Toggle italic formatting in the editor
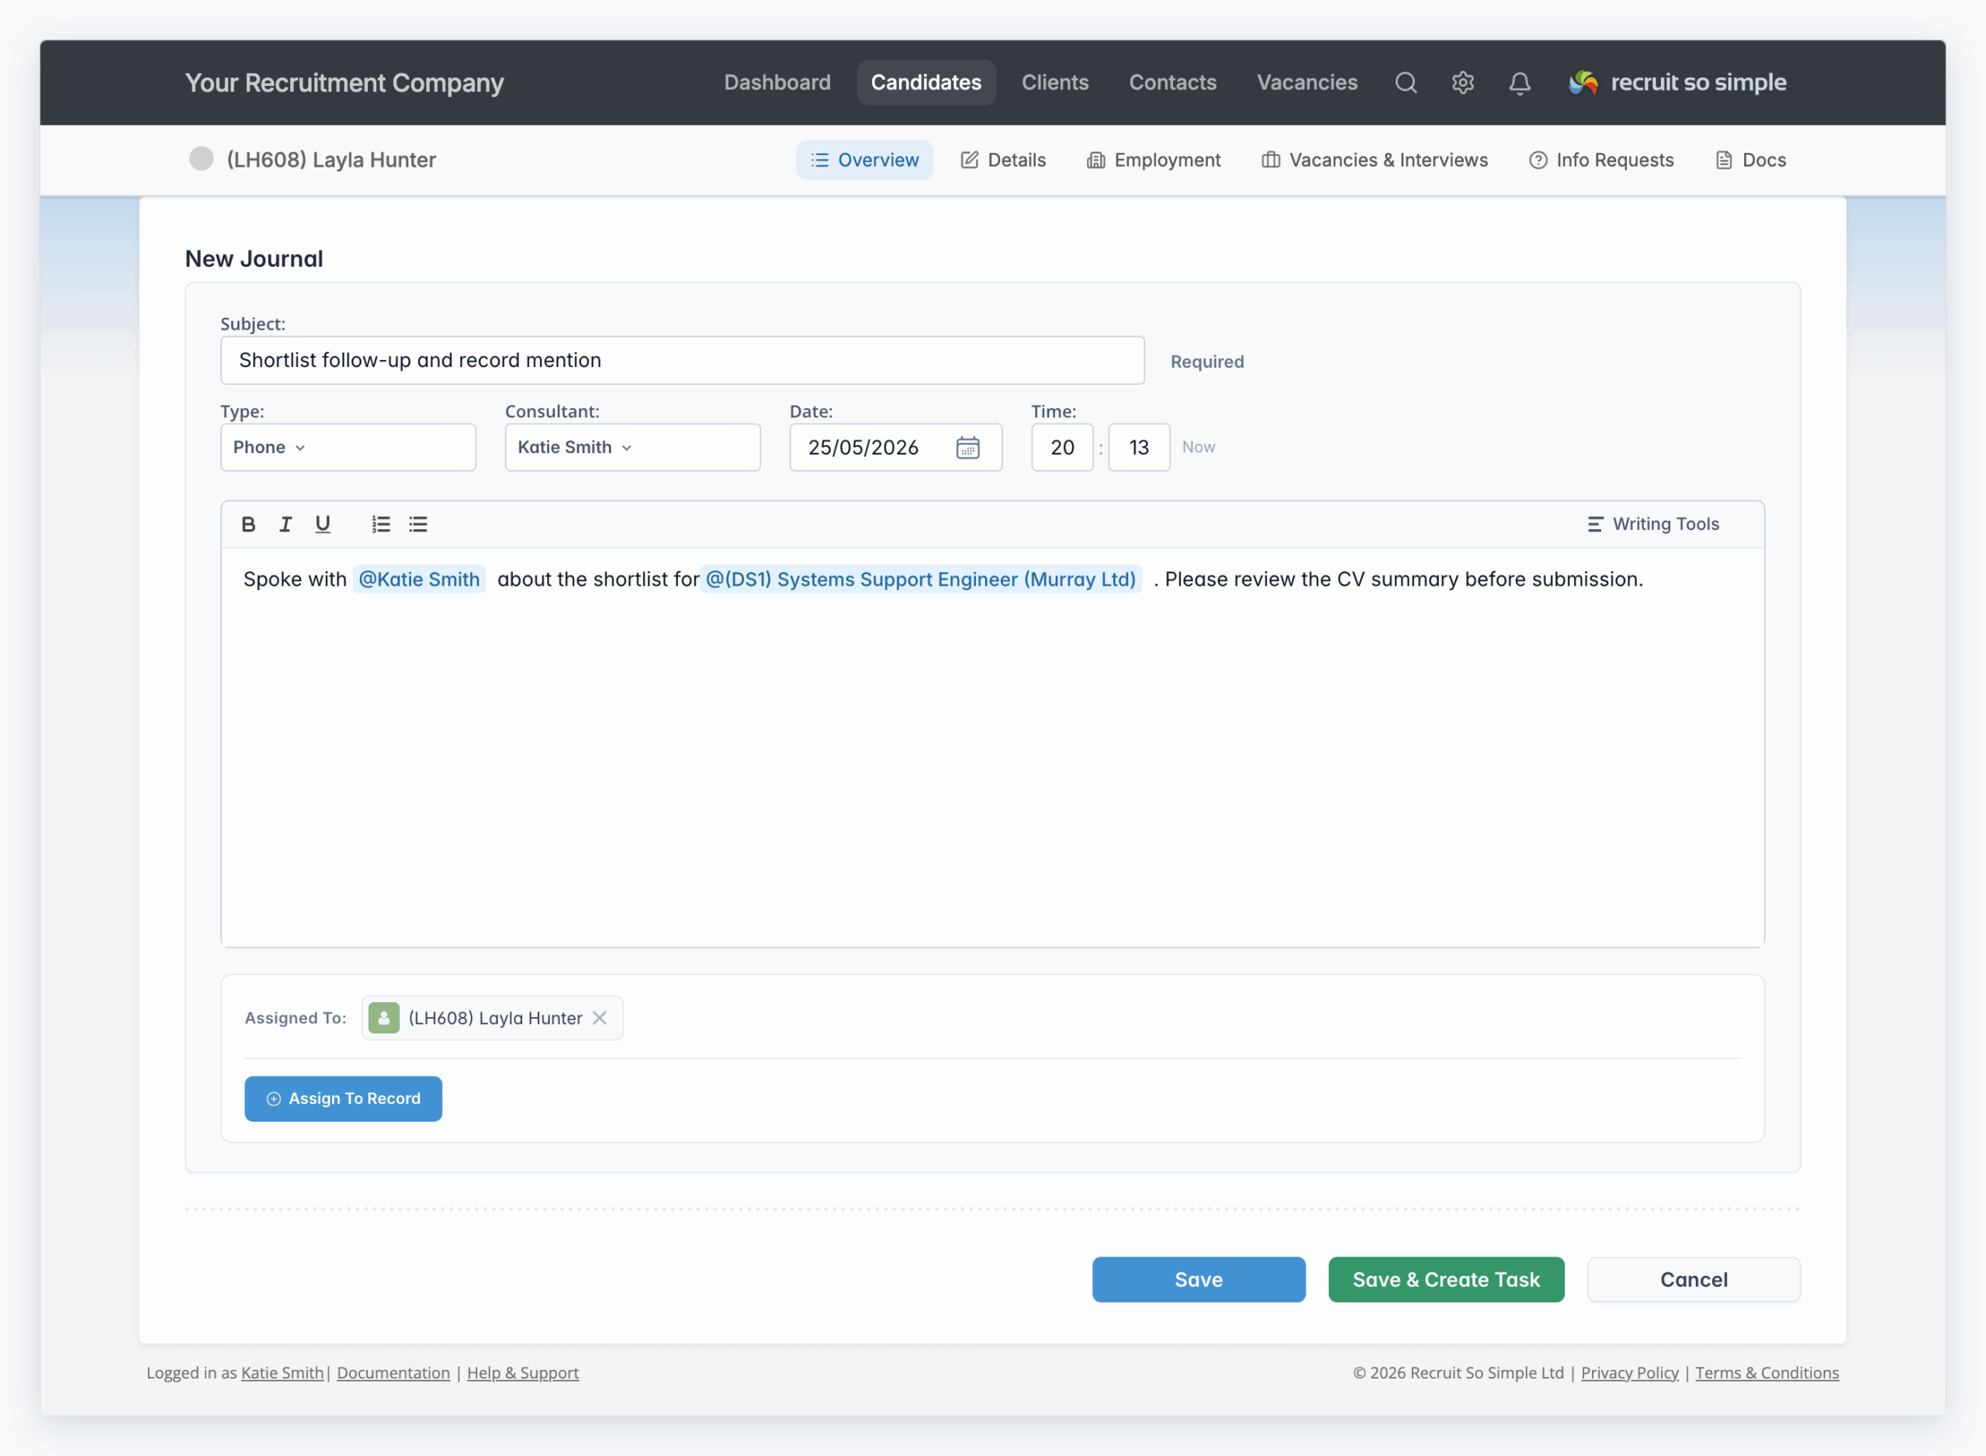This screenshot has height=1456, width=1986. tap(285, 524)
